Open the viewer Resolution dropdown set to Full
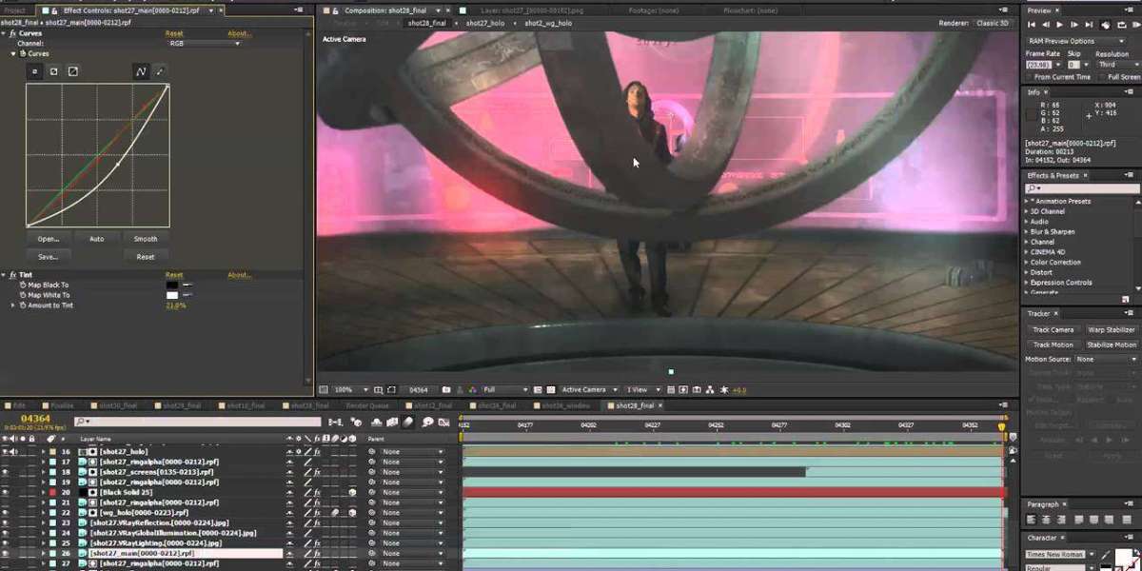The height and width of the screenshot is (571, 1142). click(x=504, y=390)
